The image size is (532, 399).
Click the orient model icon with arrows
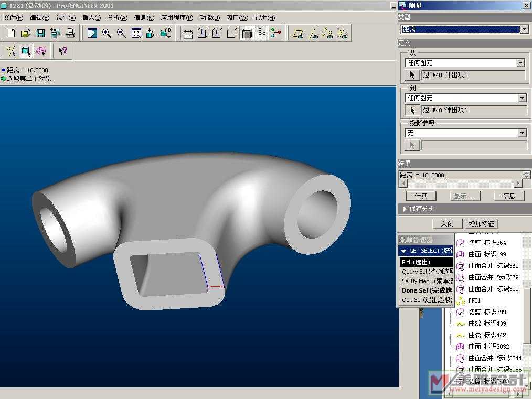[151, 33]
